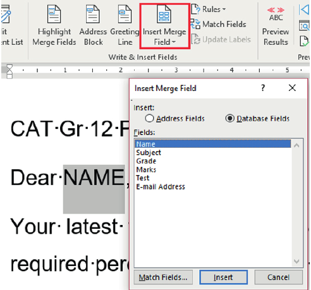Click the highlighted NAME text in document

94,178
